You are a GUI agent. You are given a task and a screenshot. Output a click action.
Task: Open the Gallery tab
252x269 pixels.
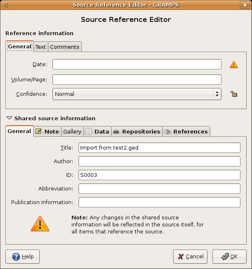[x=72, y=131]
